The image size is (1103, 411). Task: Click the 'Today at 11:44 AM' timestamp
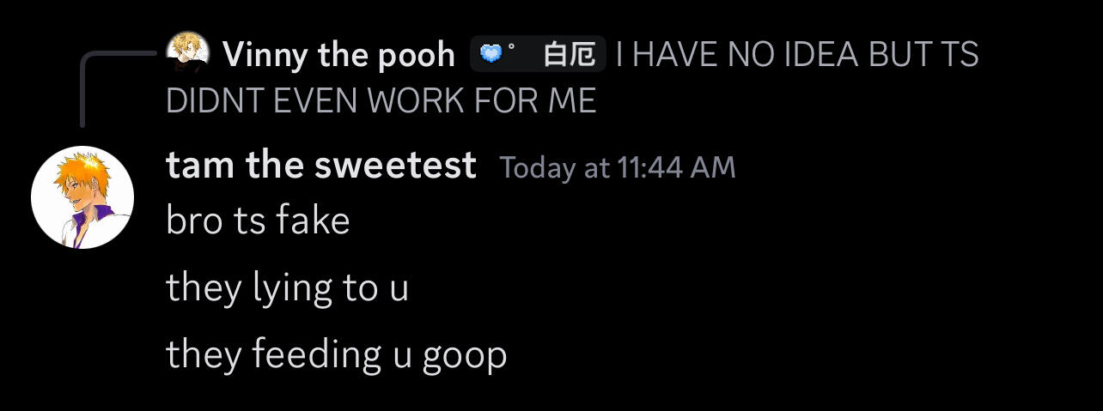[618, 167]
